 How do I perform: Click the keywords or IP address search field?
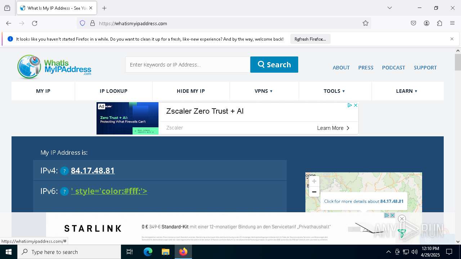(188, 65)
